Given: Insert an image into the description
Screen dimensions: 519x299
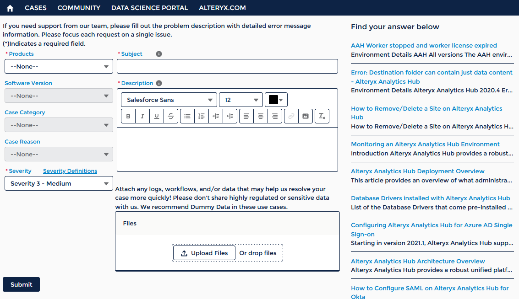Looking at the screenshot, I should (x=305, y=116).
